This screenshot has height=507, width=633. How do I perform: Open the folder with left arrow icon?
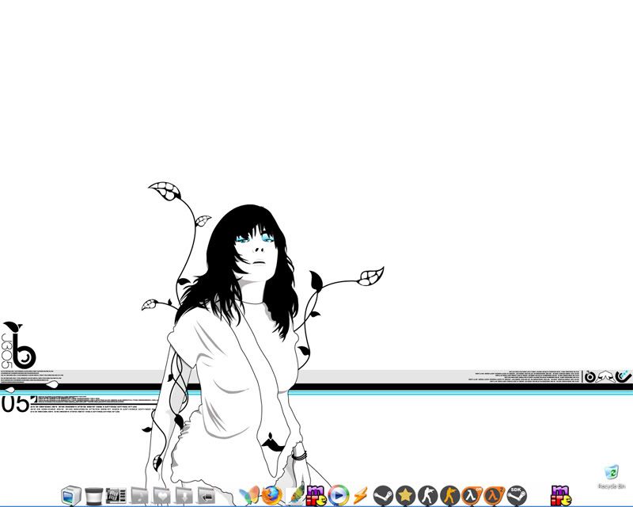pyautogui.click(x=206, y=496)
